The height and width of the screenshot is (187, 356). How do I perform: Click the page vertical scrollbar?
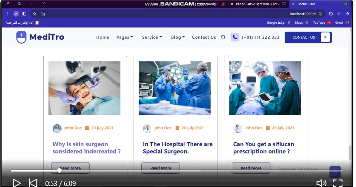pyautogui.click(x=351, y=153)
